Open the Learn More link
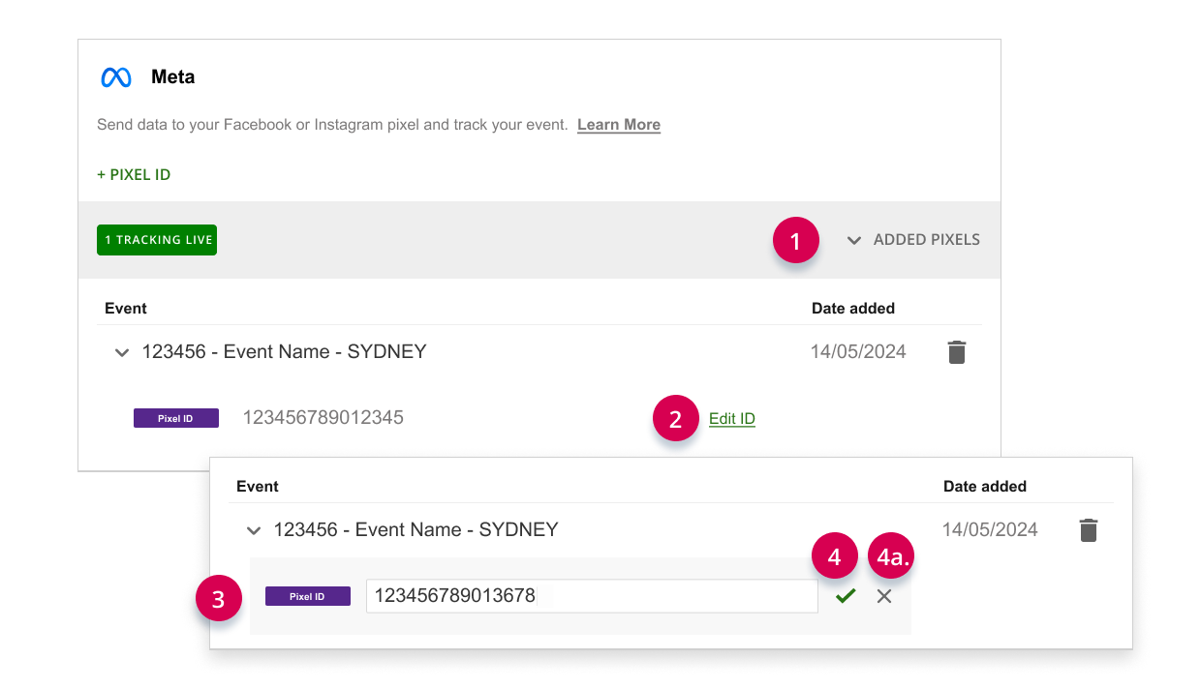The width and height of the screenshot is (1201, 689). pyautogui.click(x=619, y=125)
